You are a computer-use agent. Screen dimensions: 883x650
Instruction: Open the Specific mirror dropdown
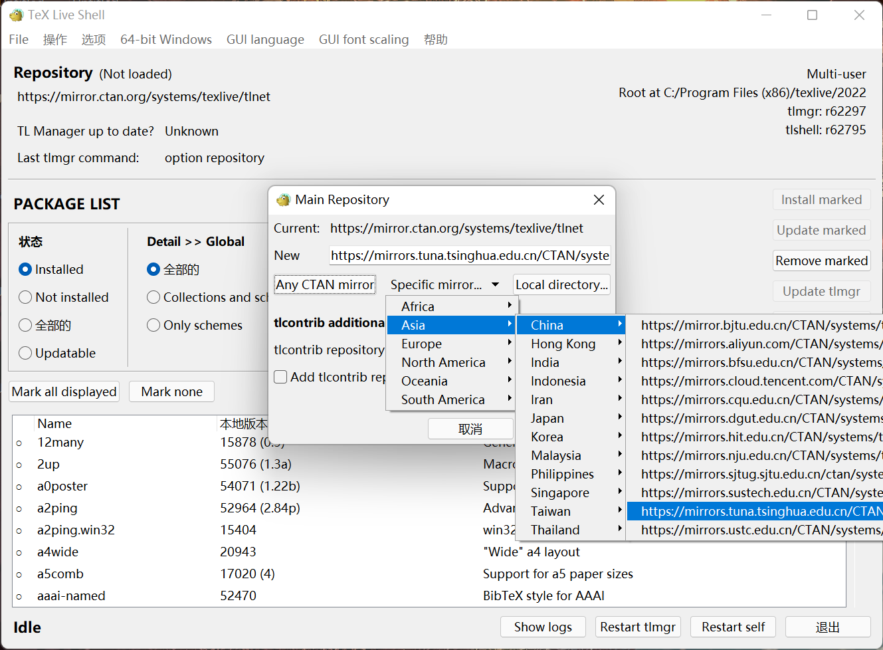point(444,284)
